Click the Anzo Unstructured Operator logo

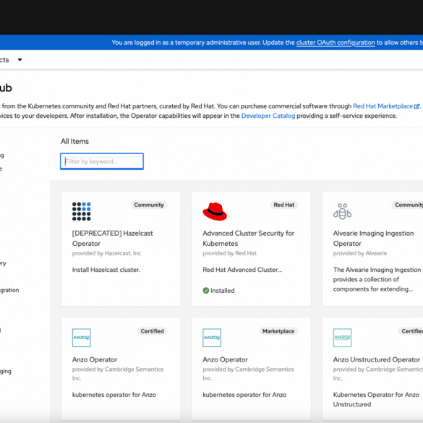coord(342,338)
